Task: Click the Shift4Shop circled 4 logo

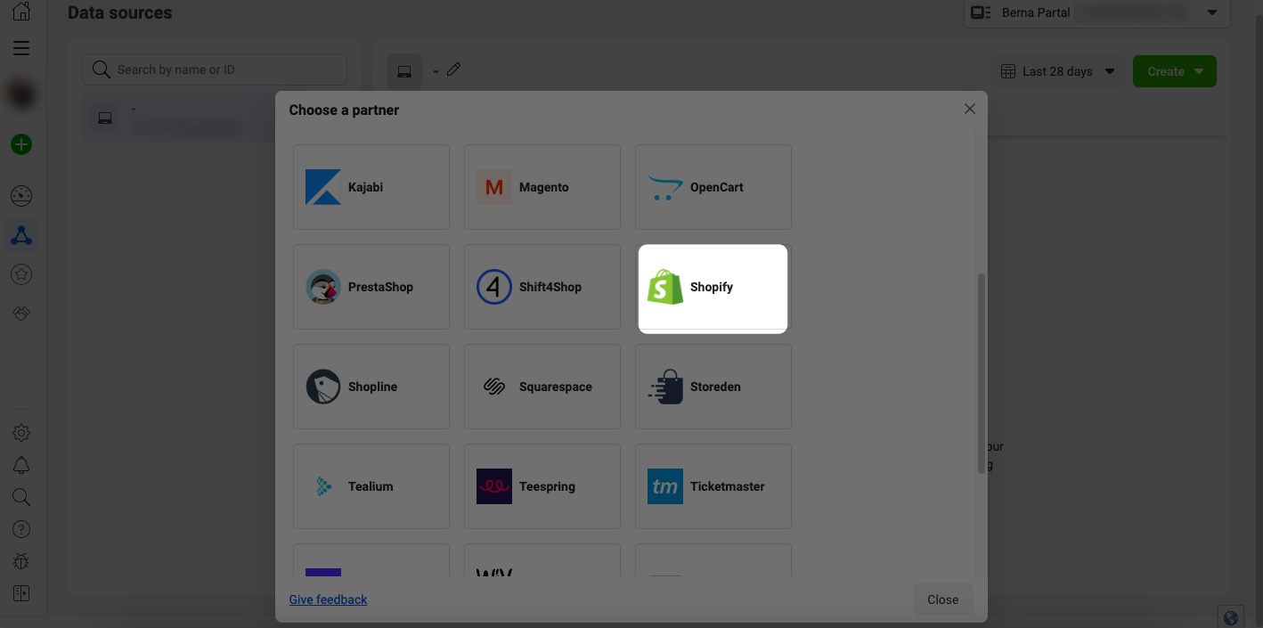Action: tap(493, 287)
